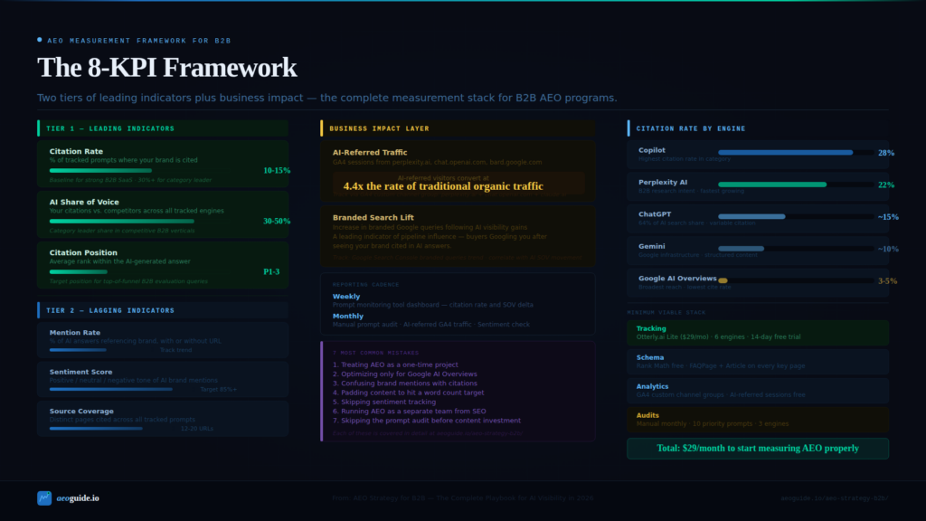This screenshot has height=521, width=926.
Task: Select the Business Impact Layer header
Action: (458, 128)
